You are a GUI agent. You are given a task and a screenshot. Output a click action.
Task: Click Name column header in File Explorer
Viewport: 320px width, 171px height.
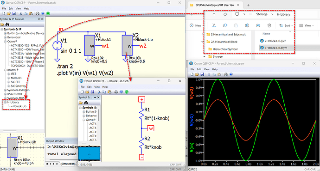click(266, 34)
